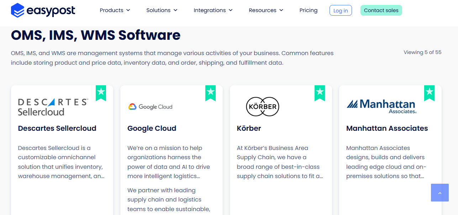This screenshot has height=215, width=458.
Task: Click the featured star ribbon on Manhattan Associates card
Action: tap(430, 93)
